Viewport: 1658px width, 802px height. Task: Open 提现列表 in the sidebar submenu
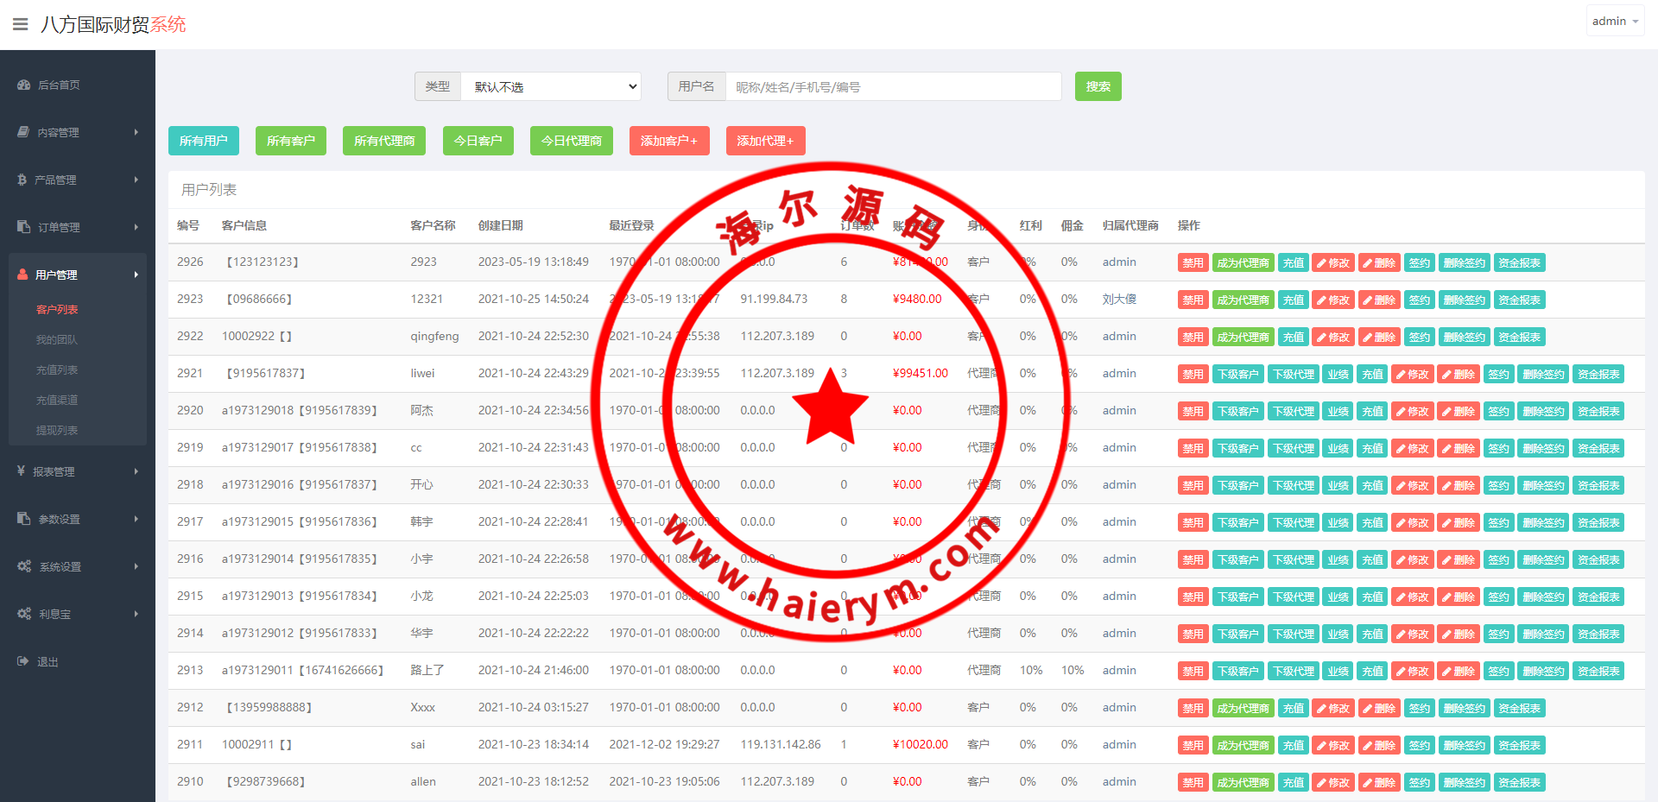tap(57, 430)
